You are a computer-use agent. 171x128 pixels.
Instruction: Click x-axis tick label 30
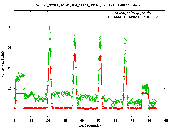tap(65, 121)
